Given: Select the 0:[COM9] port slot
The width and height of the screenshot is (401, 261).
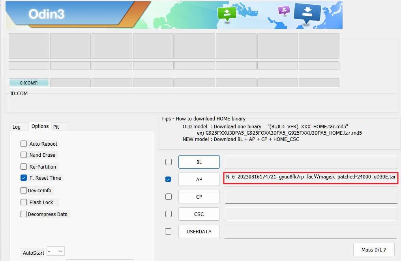Looking at the screenshot, I should pyautogui.click(x=29, y=83).
